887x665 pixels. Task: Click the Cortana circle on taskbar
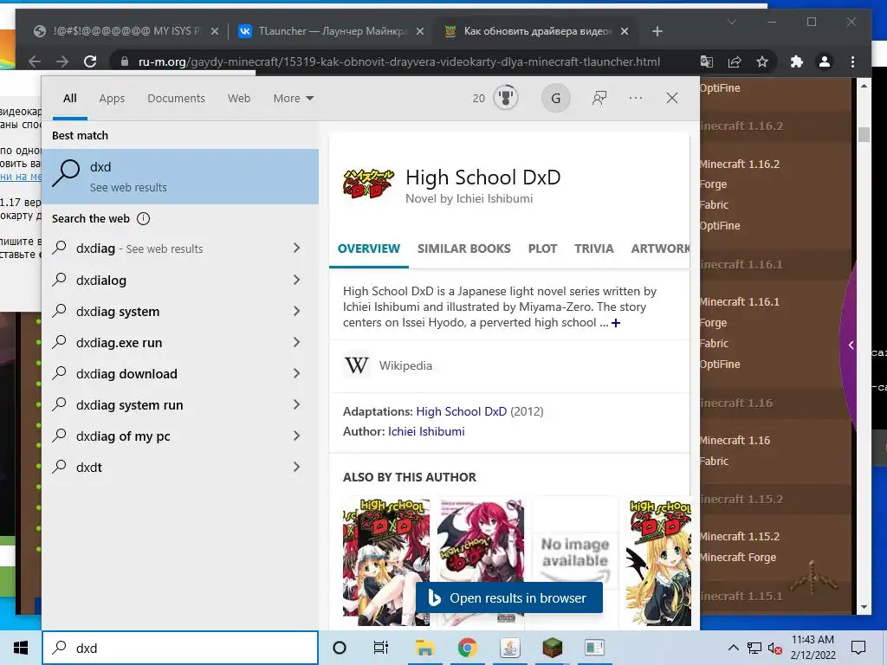(x=340, y=648)
